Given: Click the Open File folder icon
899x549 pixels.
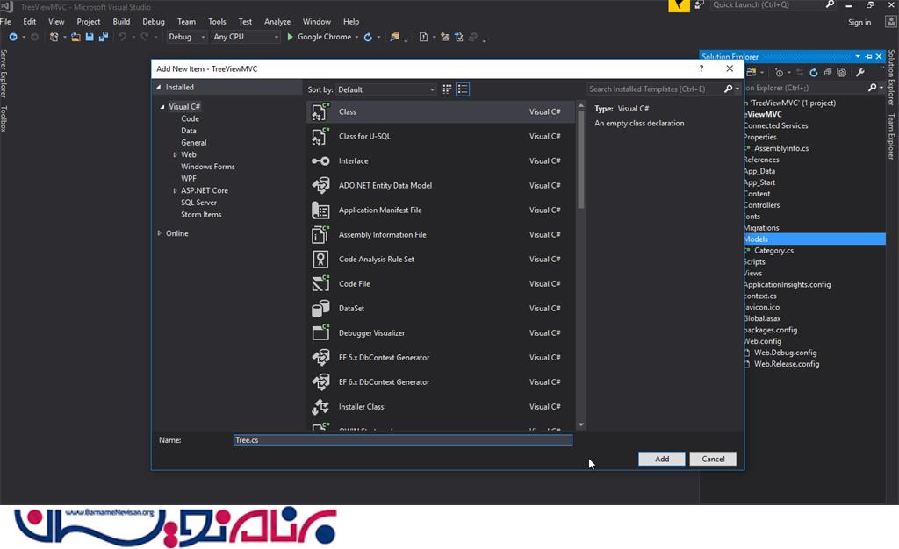Looking at the screenshot, I should pyautogui.click(x=76, y=37).
